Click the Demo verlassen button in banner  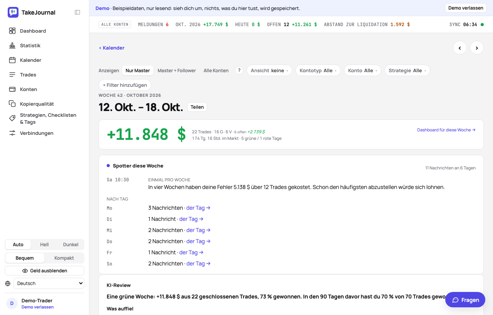click(x=466, y=8)
